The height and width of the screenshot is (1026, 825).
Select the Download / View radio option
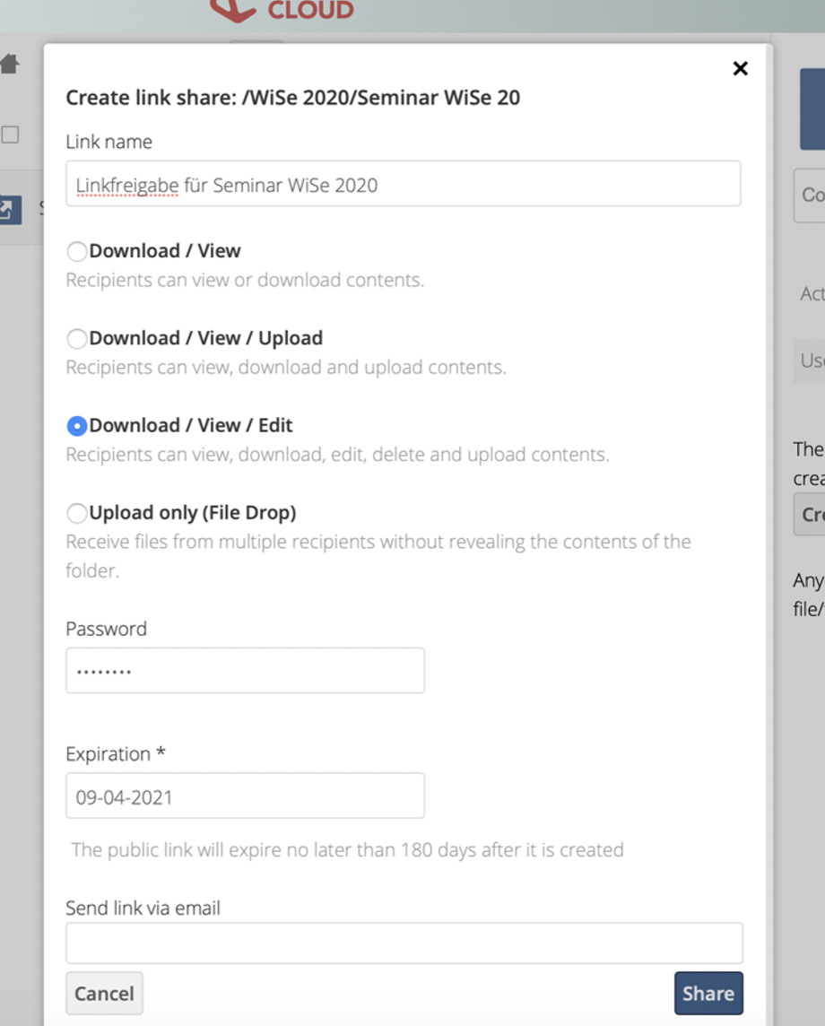click(x=77, y=252)
